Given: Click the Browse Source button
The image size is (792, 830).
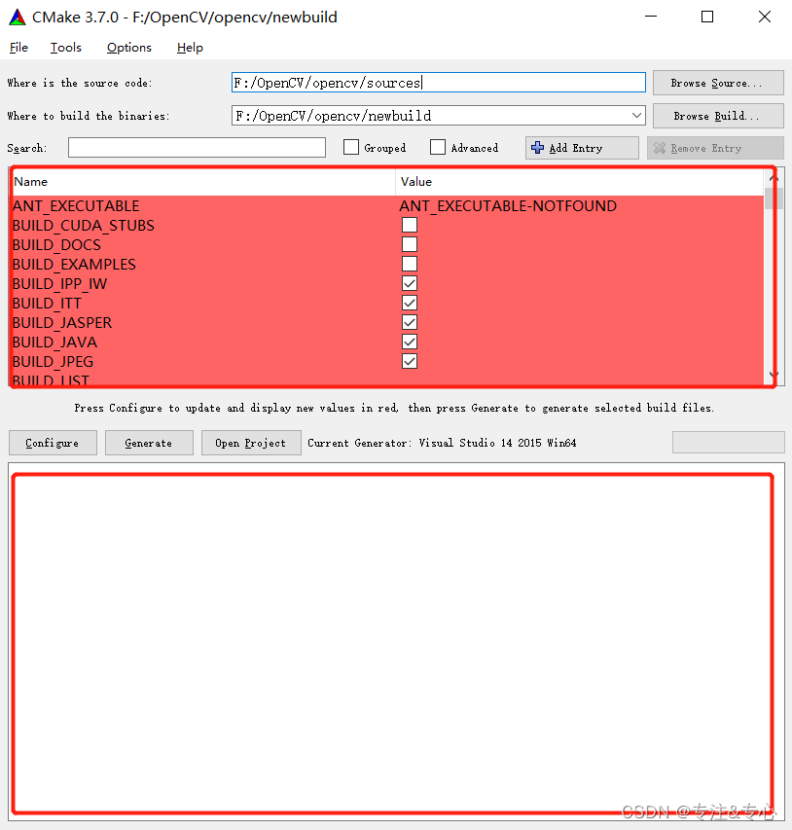Looking at the screenshot, I should (718, 83).
